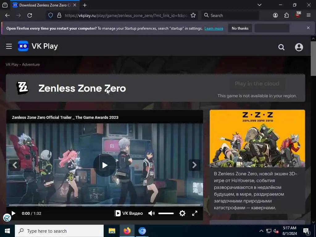The height and width of the screenshot is (237, 316).
Task: Click the Zenless Zone Zero game logo
Action: coord(22,88)
